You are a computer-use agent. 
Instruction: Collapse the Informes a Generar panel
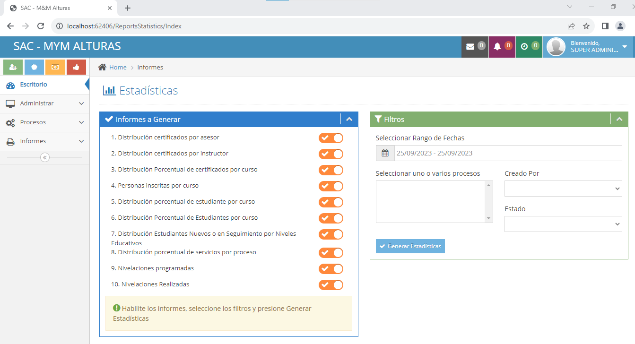tap(349, 120)
